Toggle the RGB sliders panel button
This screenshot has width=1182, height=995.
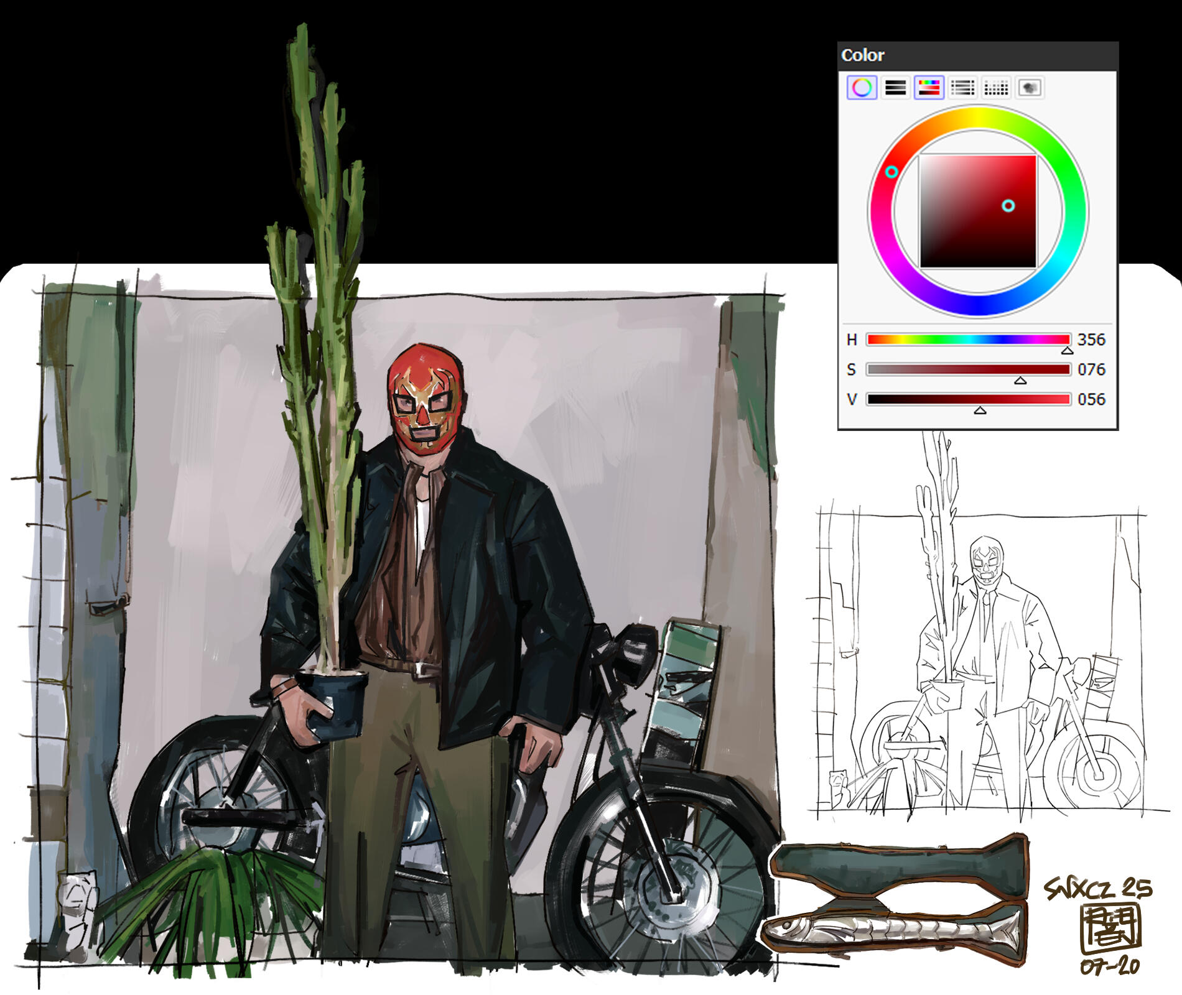(895, 88)
